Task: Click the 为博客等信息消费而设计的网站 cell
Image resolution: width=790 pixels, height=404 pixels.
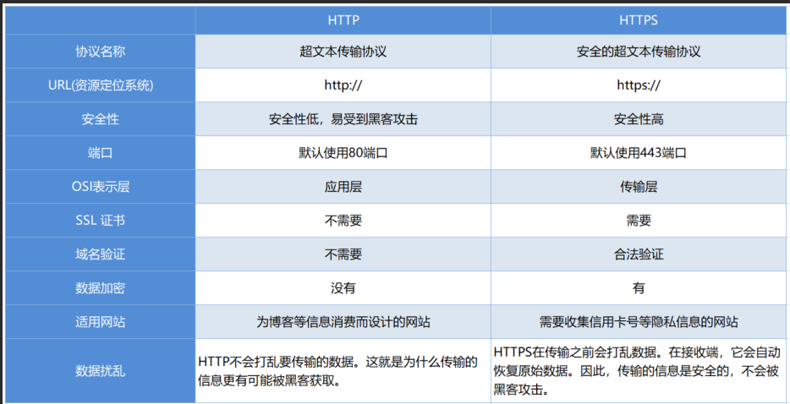Action: (x=343, y=322)
